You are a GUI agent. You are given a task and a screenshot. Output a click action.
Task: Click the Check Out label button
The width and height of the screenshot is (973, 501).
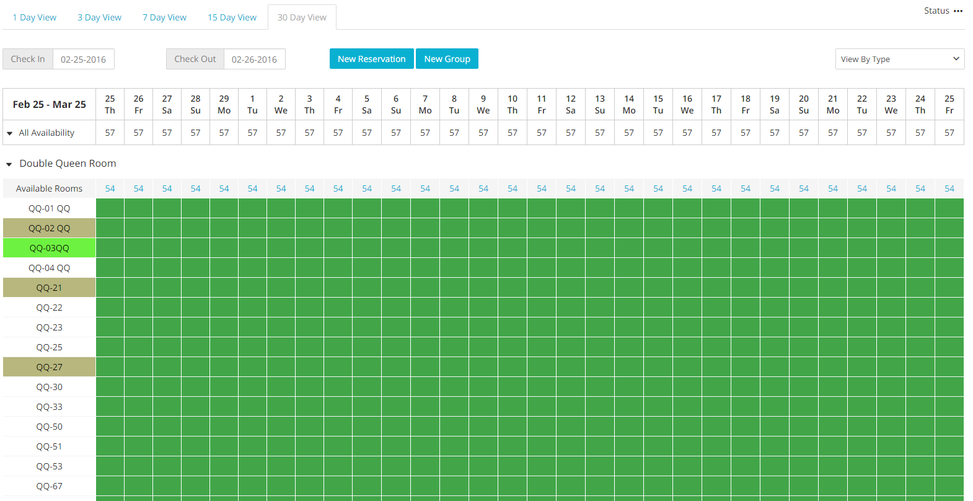195,59
